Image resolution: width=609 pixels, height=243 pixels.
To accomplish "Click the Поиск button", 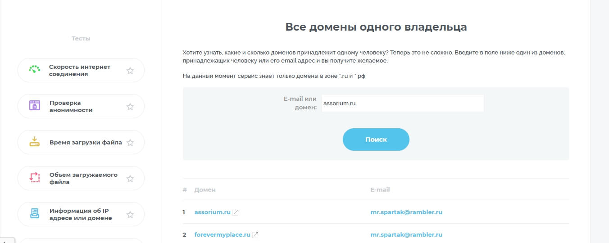I will point(376,139).
